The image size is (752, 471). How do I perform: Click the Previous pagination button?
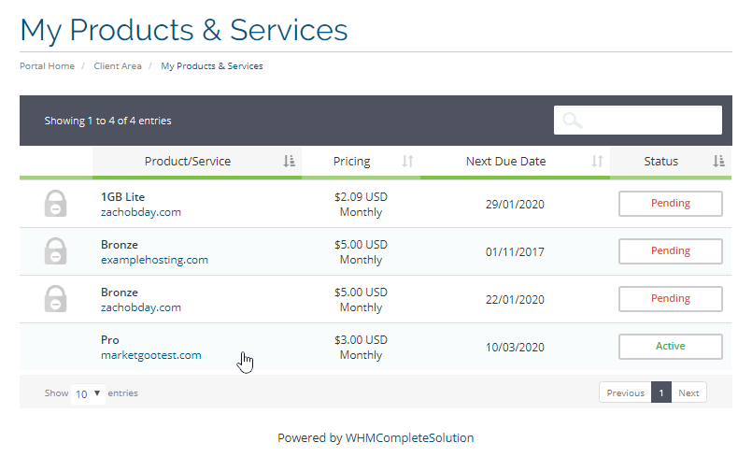625,393
